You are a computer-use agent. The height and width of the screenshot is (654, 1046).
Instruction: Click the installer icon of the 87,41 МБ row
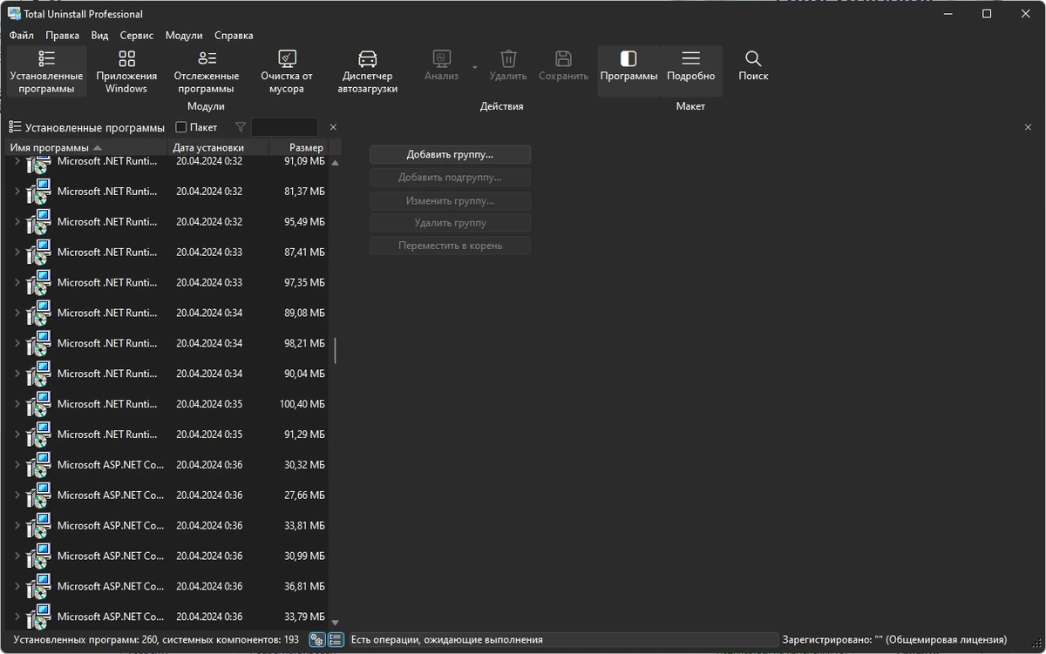tap(38, 253)
